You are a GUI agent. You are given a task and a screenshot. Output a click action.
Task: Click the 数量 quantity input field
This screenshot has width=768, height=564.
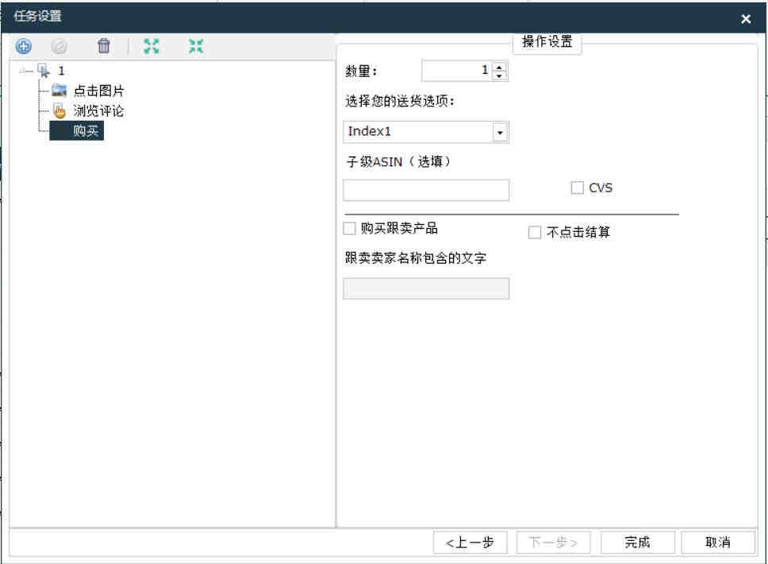pos(456,71)
